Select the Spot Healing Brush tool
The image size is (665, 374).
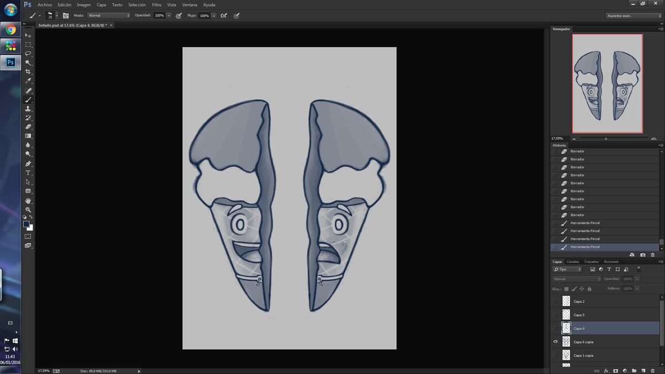pyautogui.click(x=28, y=90)
